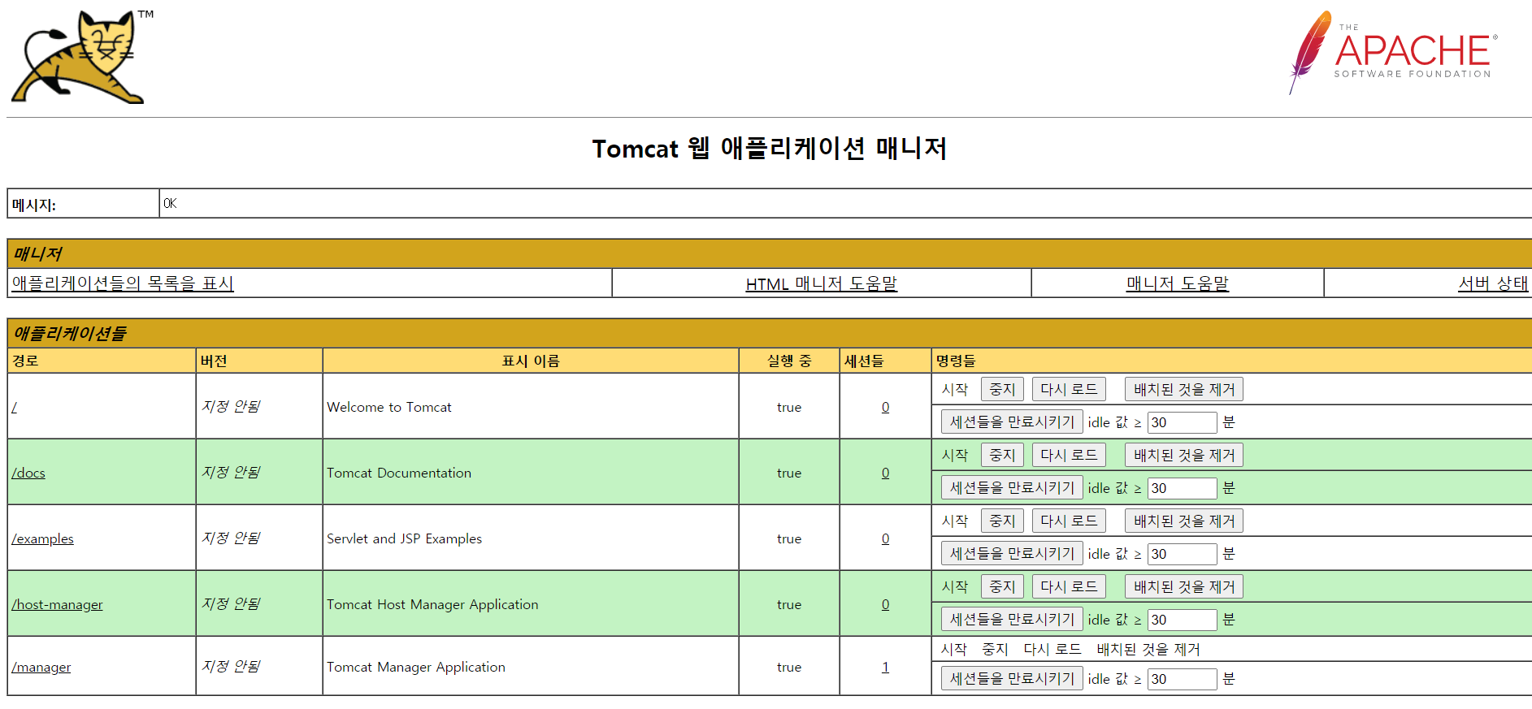Click the OK message text
The image size is (1532, 709).
[170, 203]
